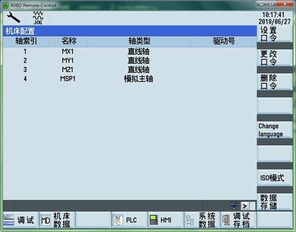Select axis name MZ1
This screenshot has height=232, width=296.
[x=67, y=69]
